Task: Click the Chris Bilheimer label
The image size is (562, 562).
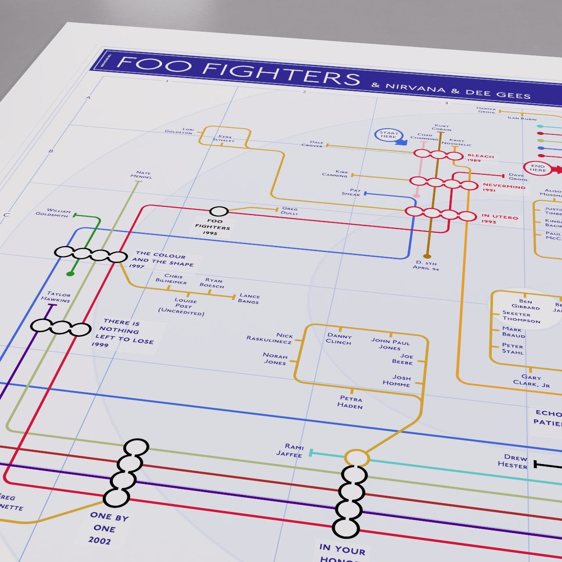Action: click(x=172, y=279)
